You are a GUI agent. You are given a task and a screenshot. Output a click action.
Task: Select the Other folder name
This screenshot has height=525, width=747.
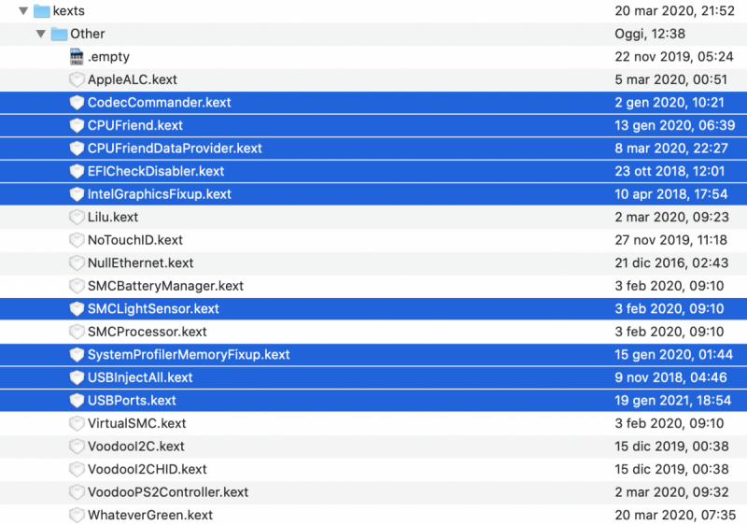[88, 34]
